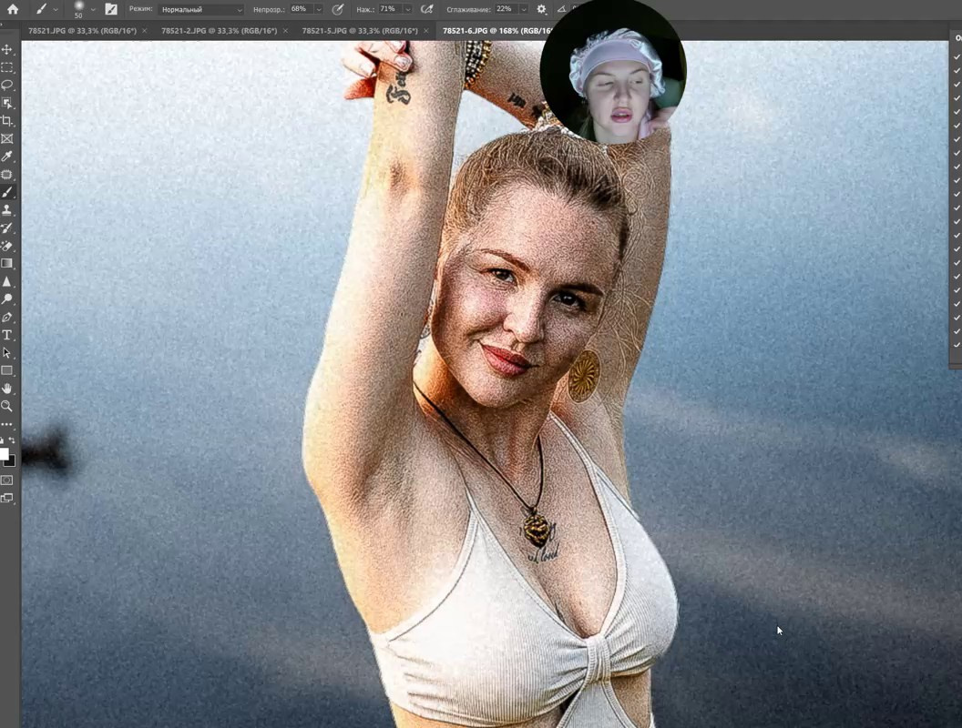Select the Frame tool

6,138
